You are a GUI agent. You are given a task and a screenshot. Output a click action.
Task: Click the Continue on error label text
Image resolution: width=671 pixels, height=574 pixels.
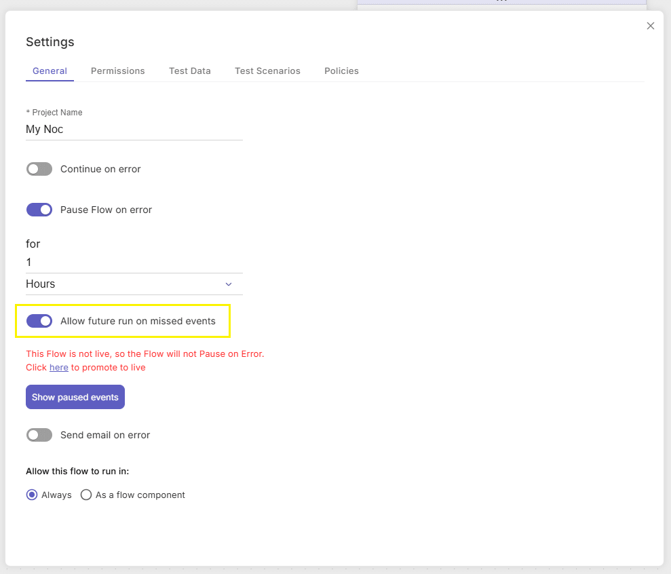click(x=100, y=169)
